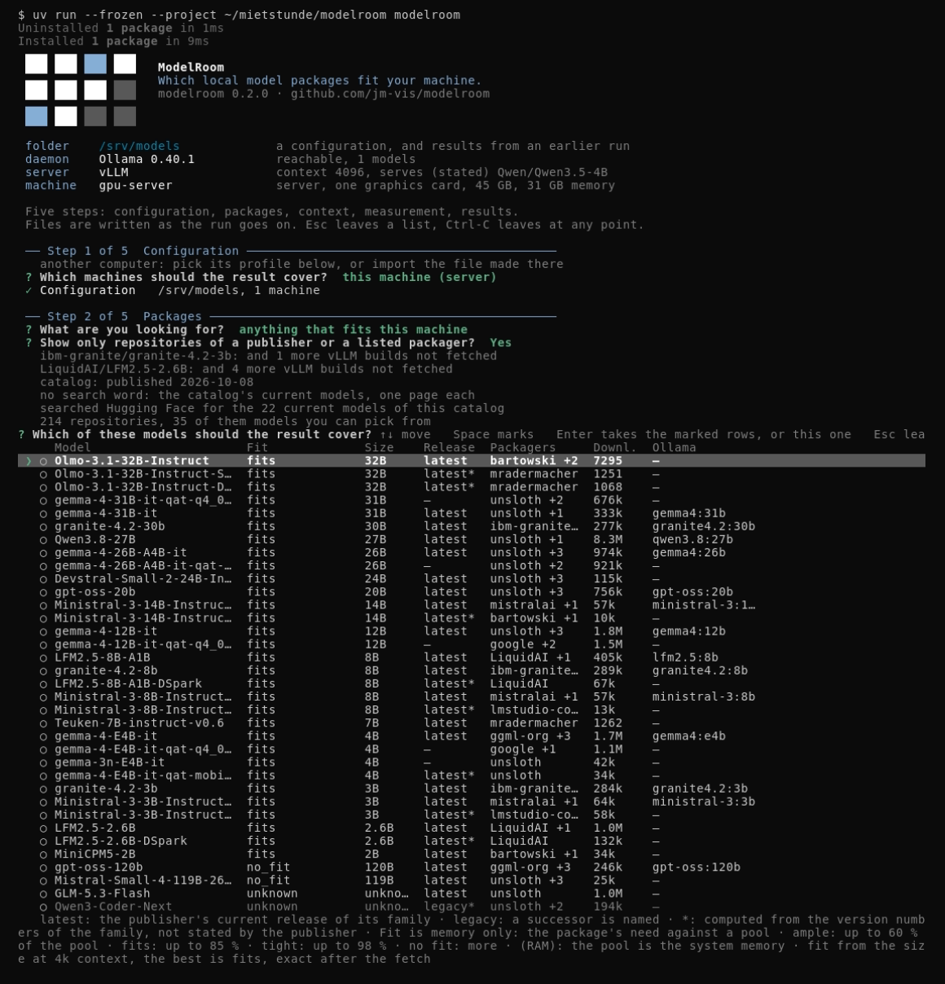Mark the LFM2.5-8B-A1B row circle
Screen dimensions: 945x984
pos(43,657)
